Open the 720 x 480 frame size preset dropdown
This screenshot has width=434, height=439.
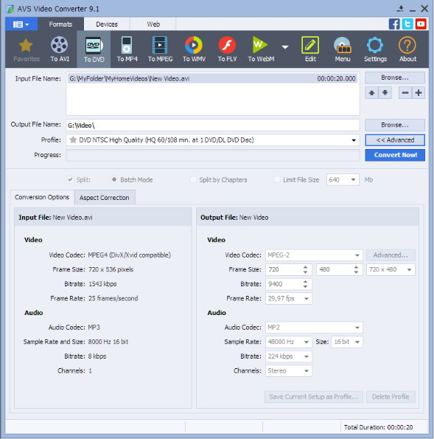[x=391, y=269]
